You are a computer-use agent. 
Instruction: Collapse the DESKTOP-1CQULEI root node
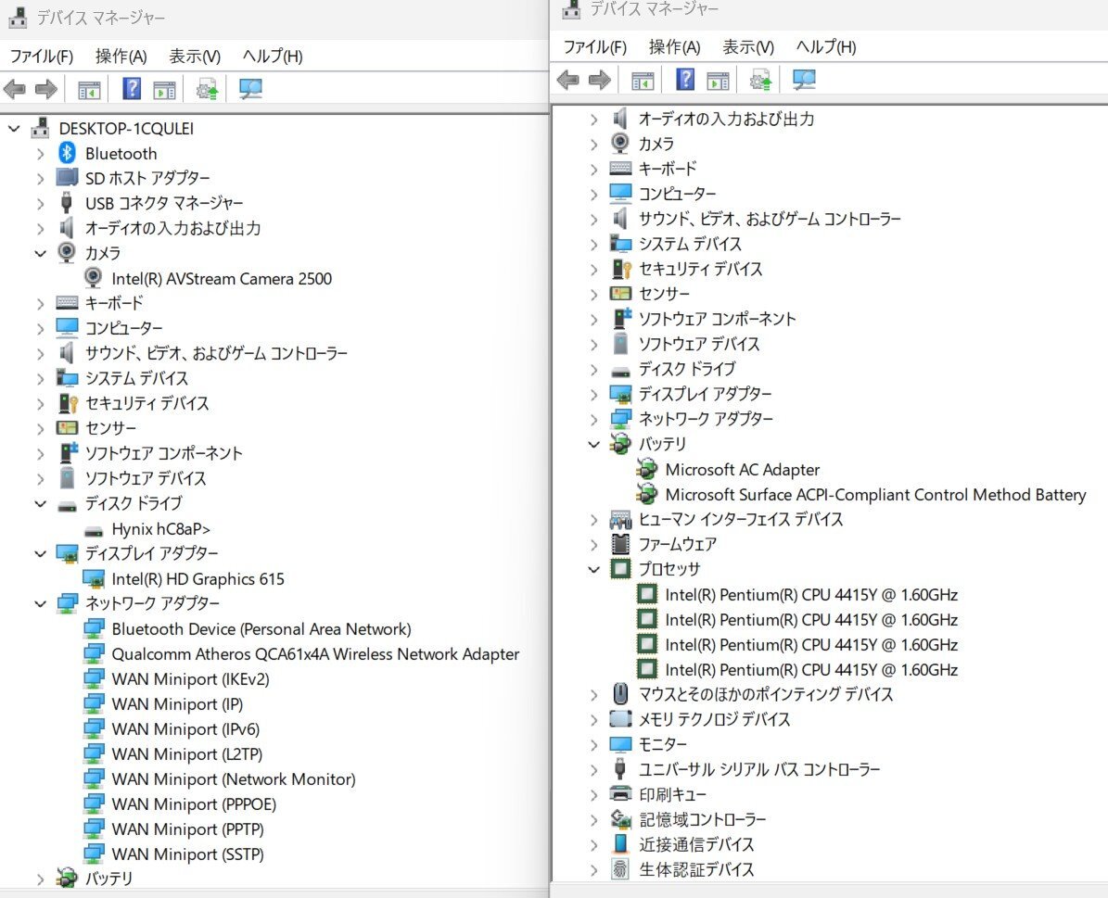[14, 129]
